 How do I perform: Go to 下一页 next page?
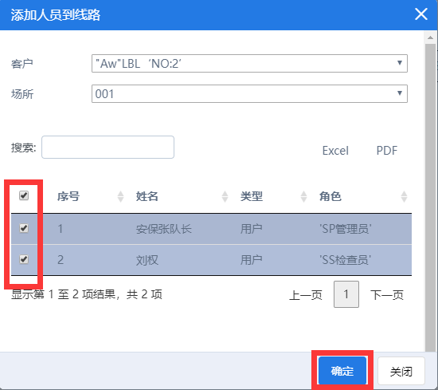tap(387, 295)
